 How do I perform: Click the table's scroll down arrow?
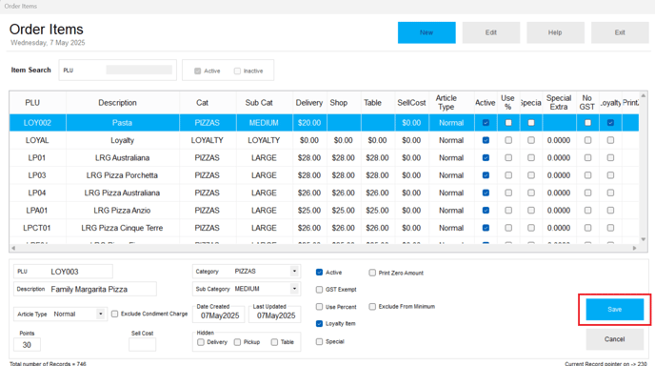point(644,239)
